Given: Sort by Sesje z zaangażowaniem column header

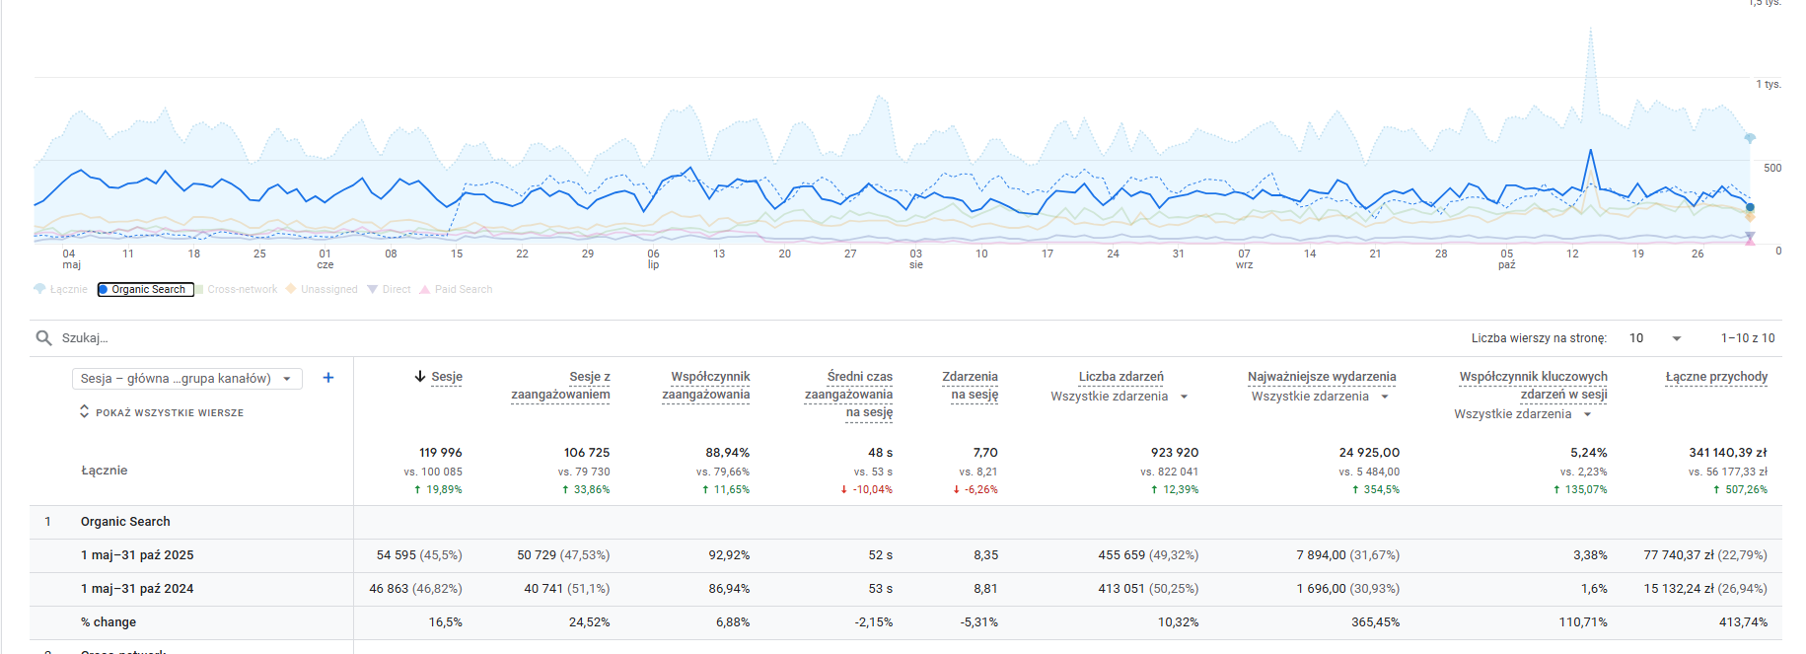Looking at the screenshot, I should 560,386.
